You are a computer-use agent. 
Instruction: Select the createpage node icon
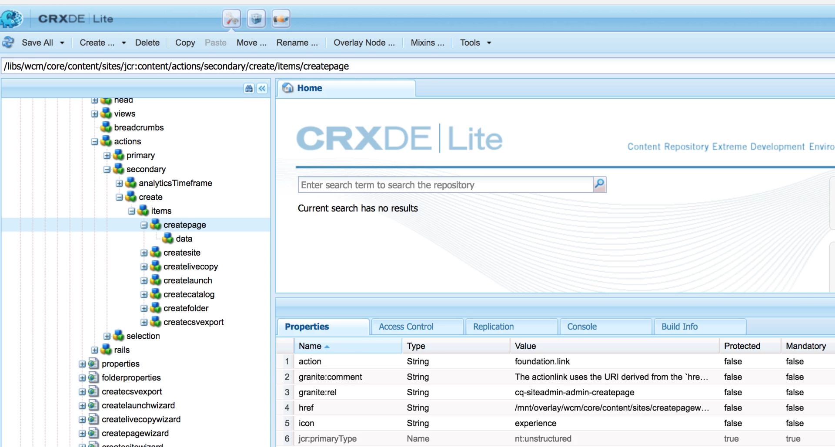(x=156, y=225)
